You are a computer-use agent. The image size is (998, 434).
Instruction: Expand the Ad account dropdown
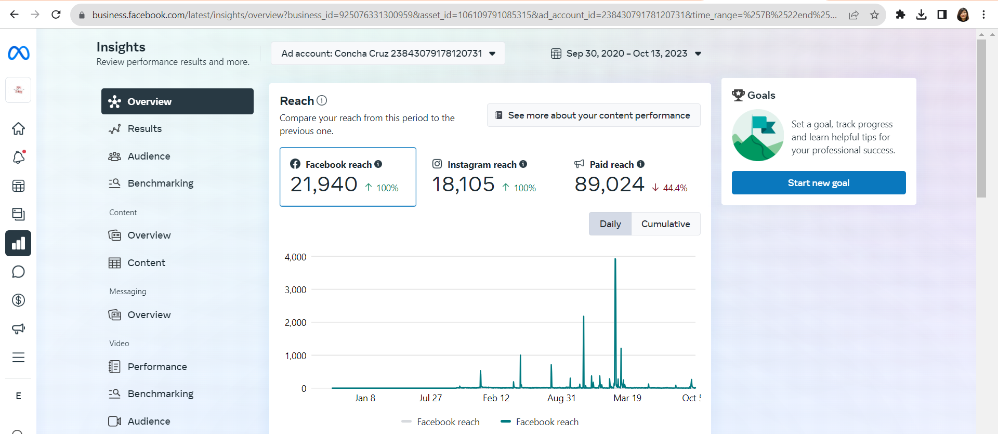pos(388,53)
